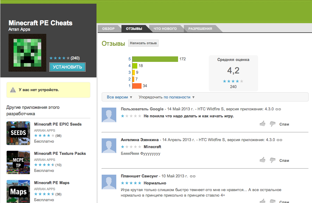The image size is (312, 203).
Task: Open permalink icon of Ангелина Эзенкина review
Action: click(279, 140)
